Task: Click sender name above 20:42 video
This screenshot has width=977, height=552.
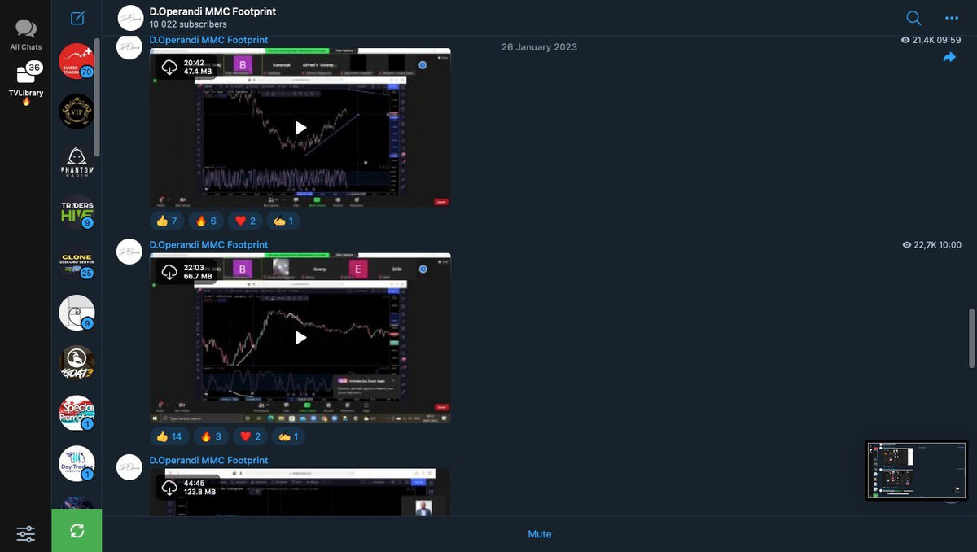Action: tap(208, 40)
